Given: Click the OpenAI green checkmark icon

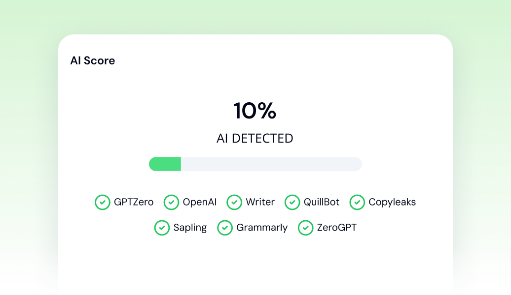Looking at the screenshot, I should [x=171, y=202].
